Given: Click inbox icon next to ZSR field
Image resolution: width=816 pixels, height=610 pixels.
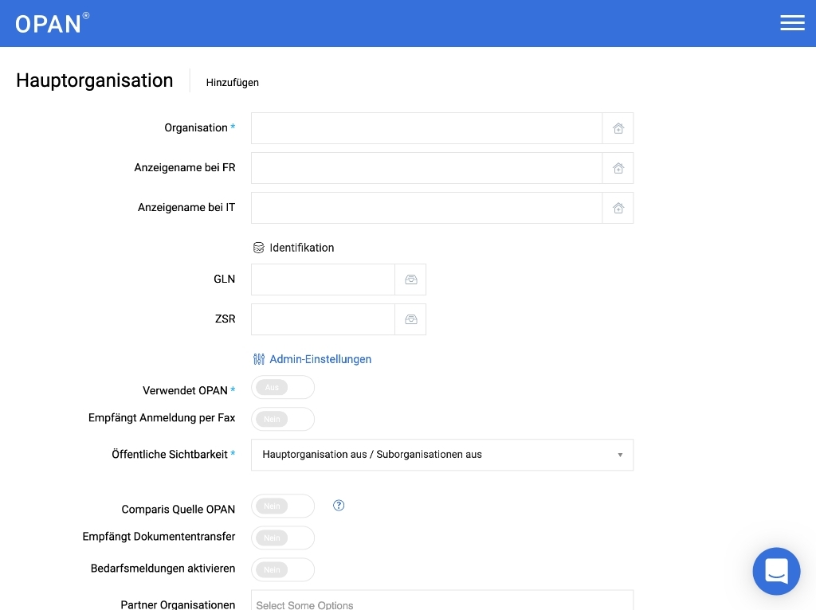Looking at the screenshot, I should click(410, 319).
